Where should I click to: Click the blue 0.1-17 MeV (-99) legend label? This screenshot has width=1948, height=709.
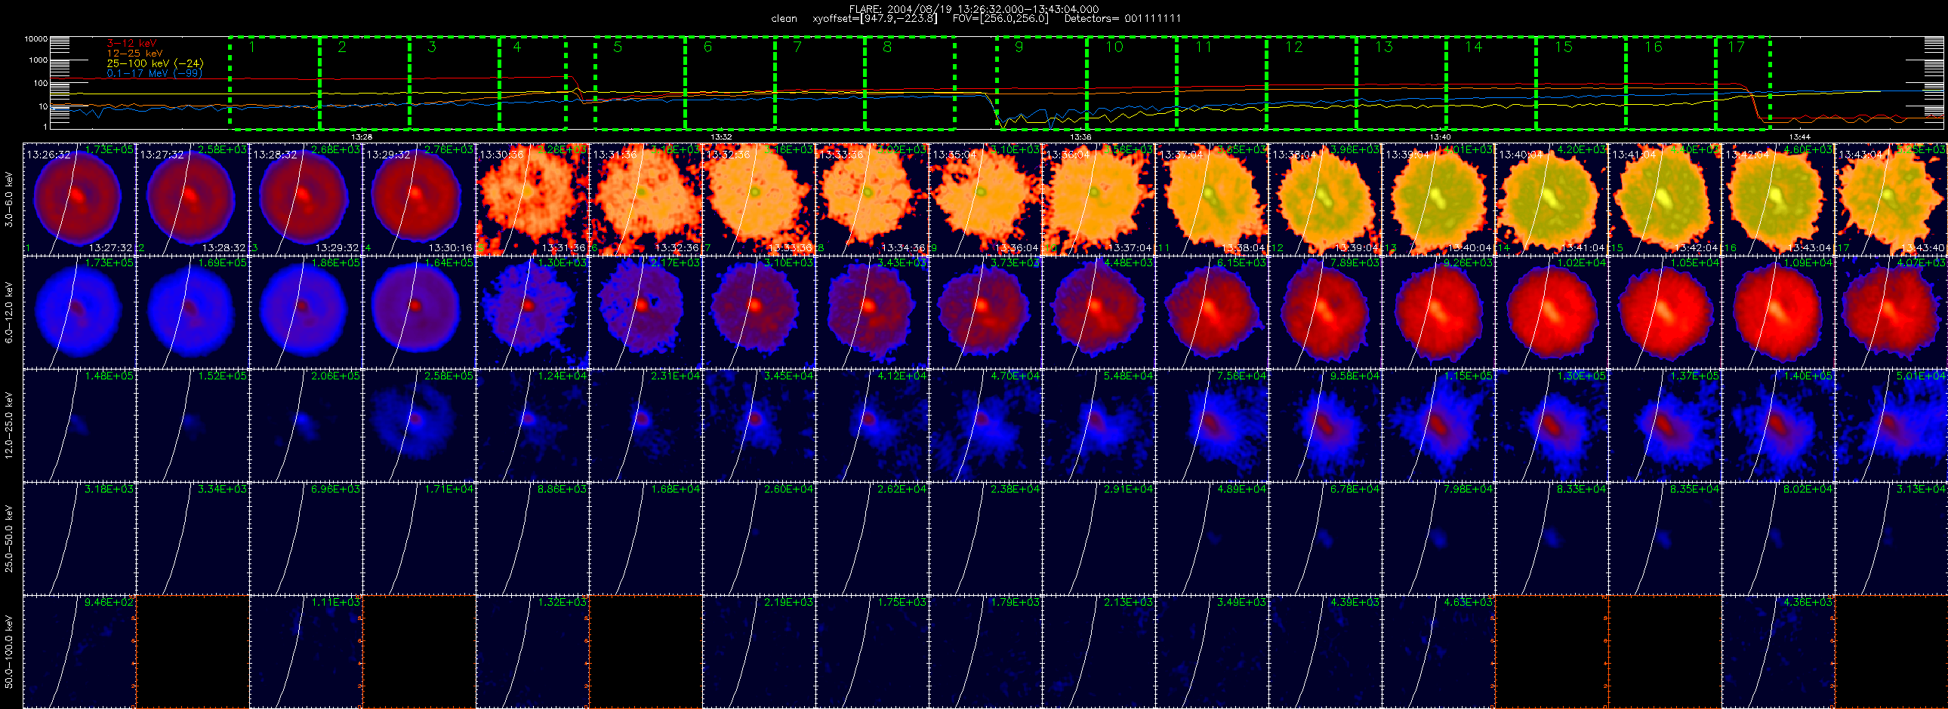[x=154, y=73]
